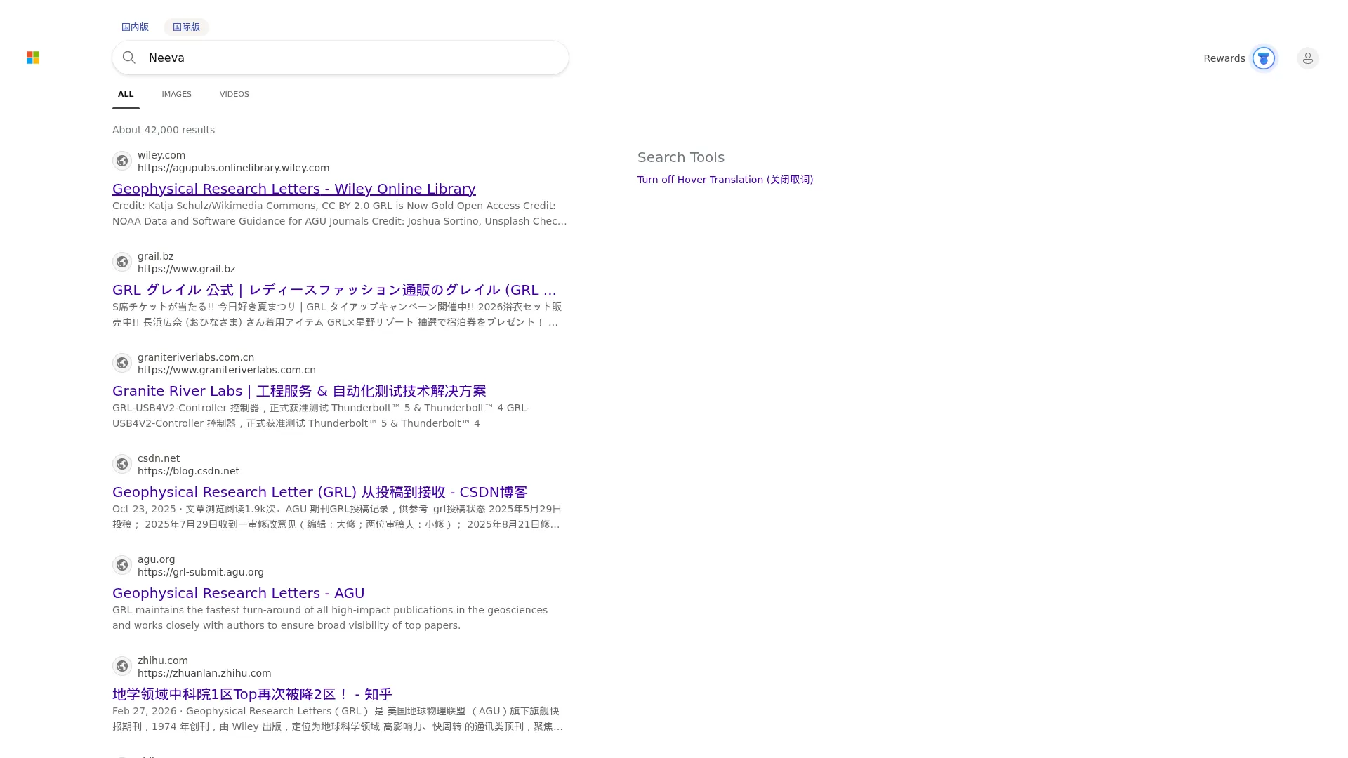Click the globe icon beside agu.org
Screen dimensions: 1348x758
click(122, 565)
